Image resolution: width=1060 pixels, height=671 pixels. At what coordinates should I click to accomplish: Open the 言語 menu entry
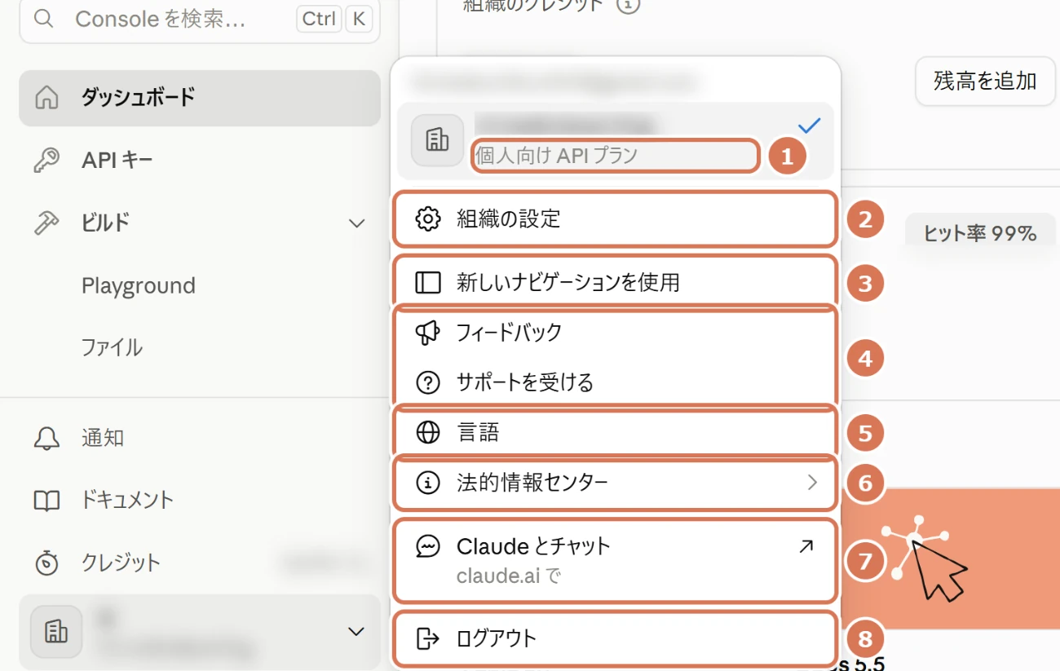pos(616,433)
